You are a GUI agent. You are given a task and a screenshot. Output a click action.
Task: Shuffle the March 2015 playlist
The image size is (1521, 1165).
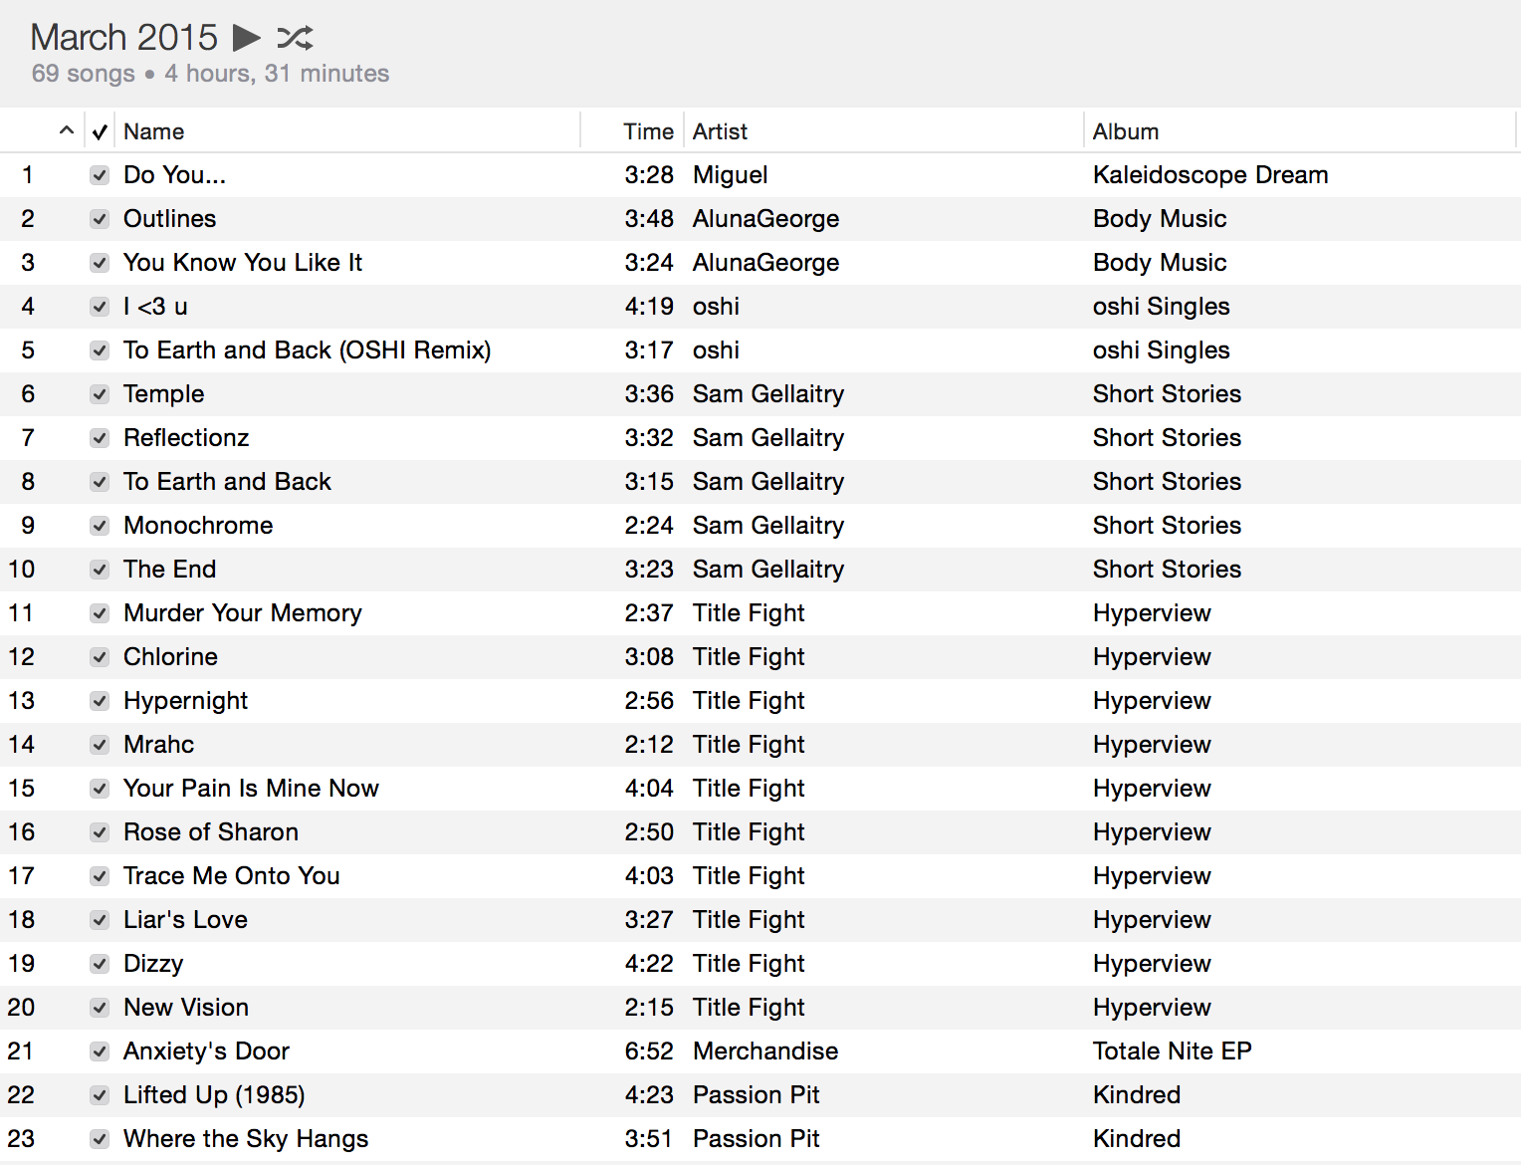point(295,38)
